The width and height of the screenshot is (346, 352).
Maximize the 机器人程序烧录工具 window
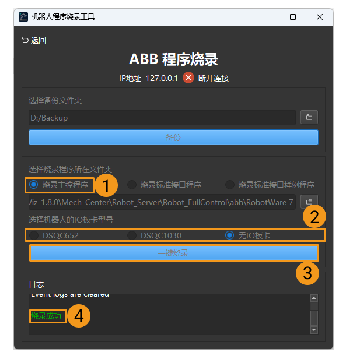(x=293, y=17)
